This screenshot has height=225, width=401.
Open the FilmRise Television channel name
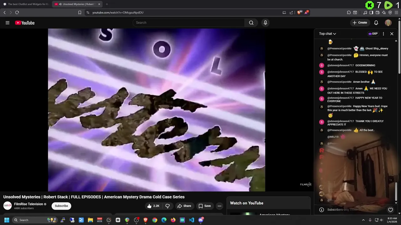(x=29, y=204)
